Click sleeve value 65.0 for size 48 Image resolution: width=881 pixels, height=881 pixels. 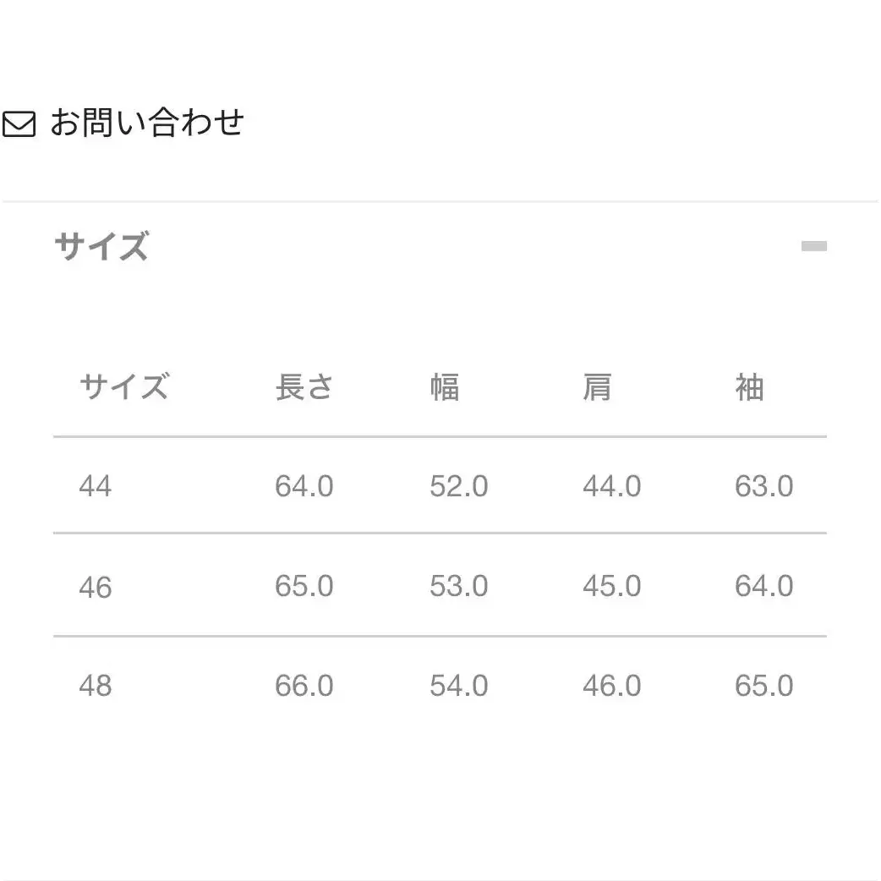pos(764,686)
